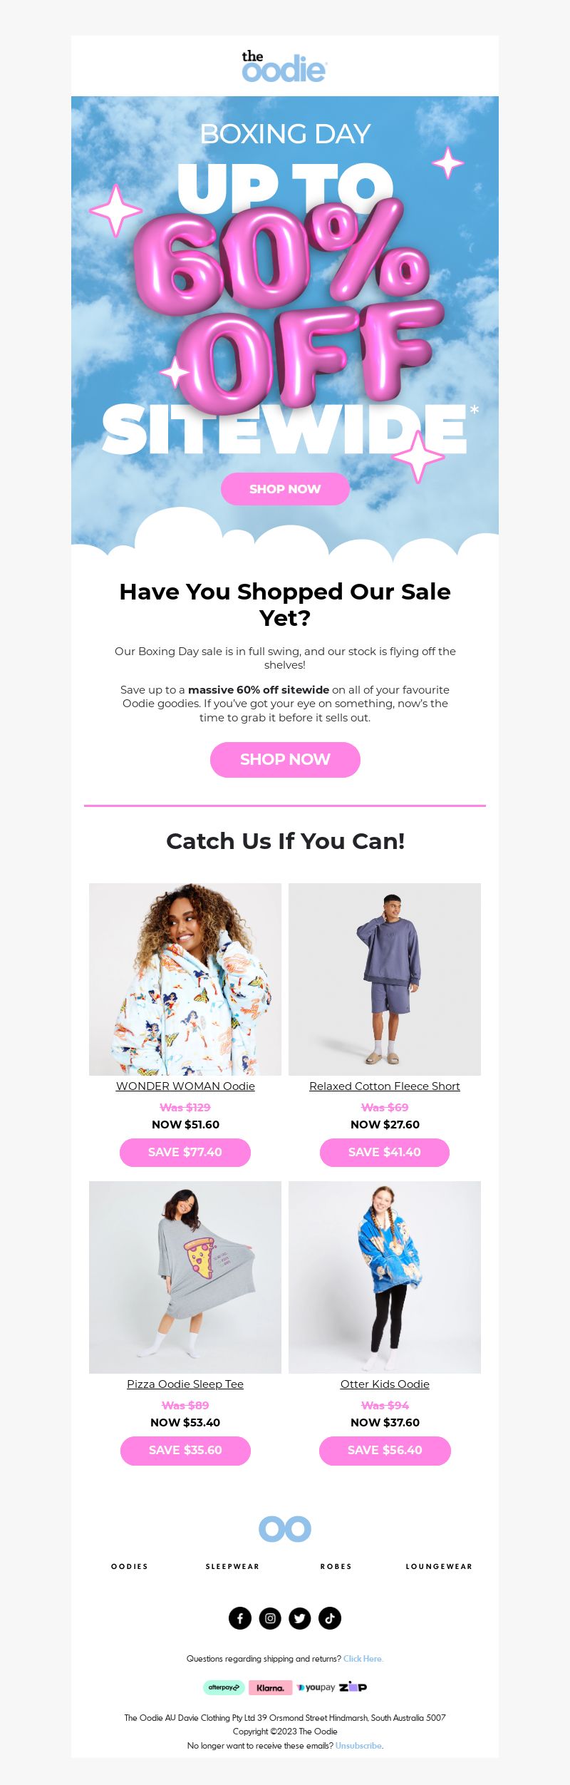Click the Unsubscribe link

click(358, 1745)
